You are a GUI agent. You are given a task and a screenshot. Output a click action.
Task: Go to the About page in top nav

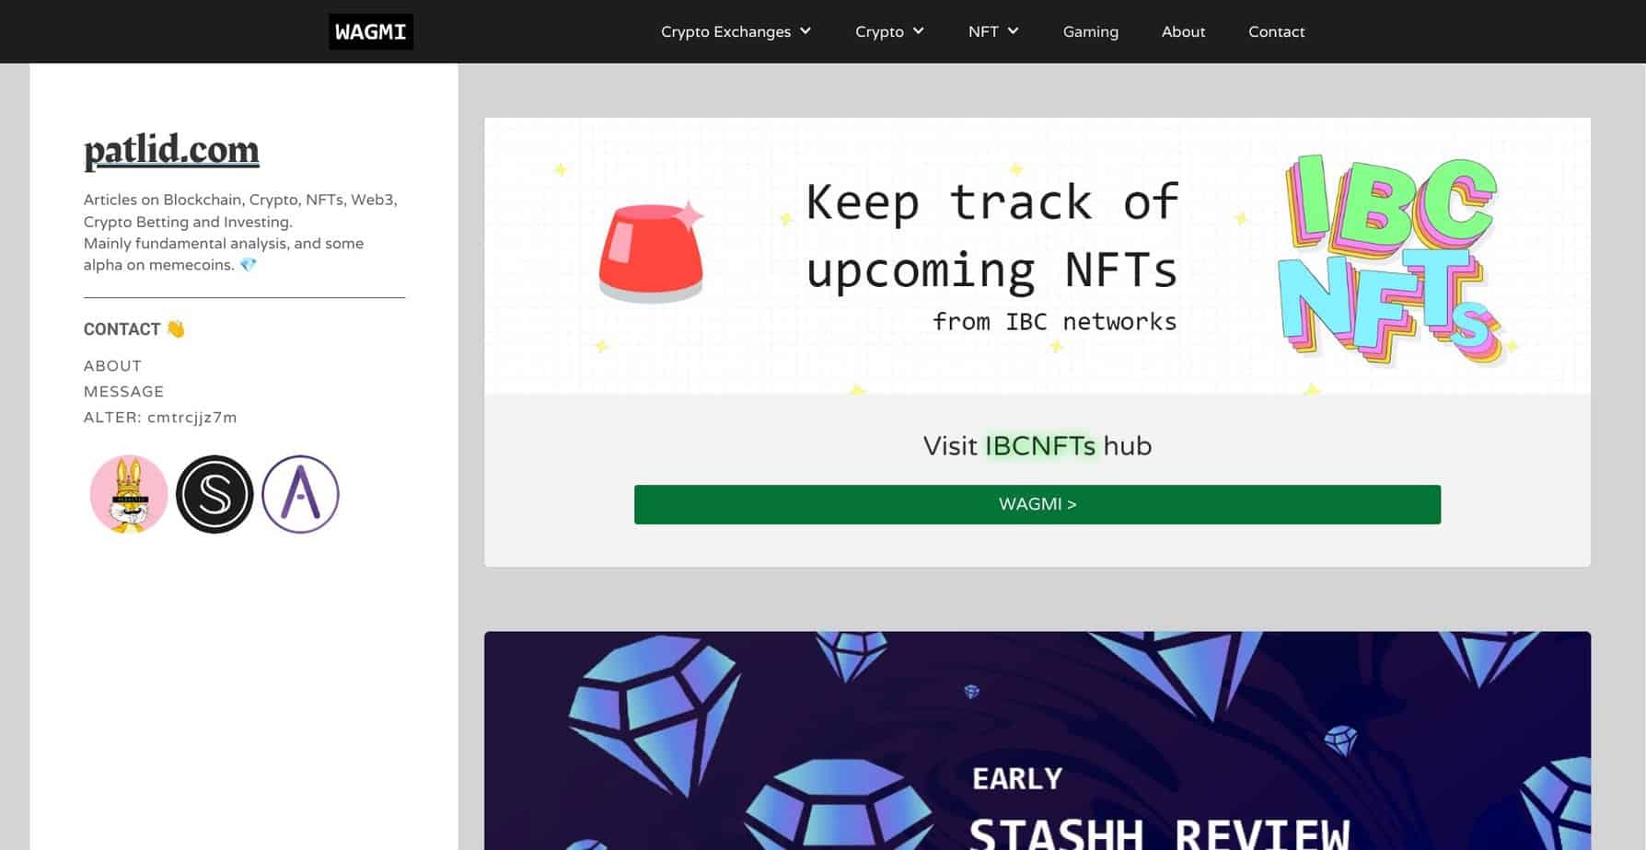(1183, 31)
